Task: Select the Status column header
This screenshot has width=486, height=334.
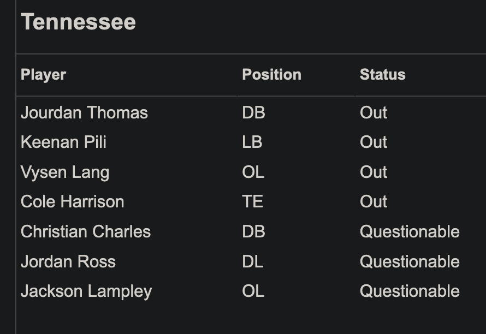Action: pyautogui.click(x=382, y=75)
